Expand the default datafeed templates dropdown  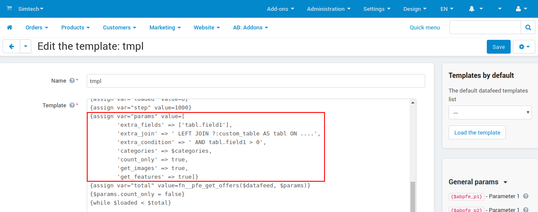tap(490, 112)
